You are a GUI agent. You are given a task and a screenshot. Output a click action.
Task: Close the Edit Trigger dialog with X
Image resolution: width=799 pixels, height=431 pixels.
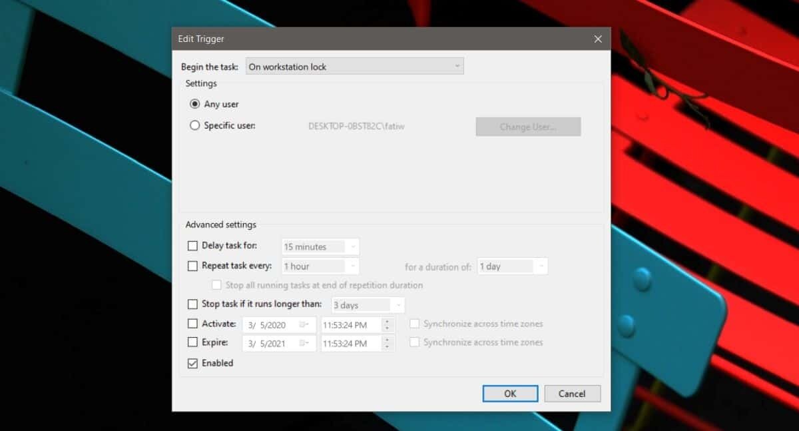coord(597,39)
